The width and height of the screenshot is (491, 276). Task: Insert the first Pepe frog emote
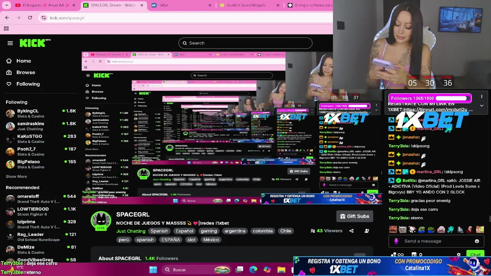point(422,230)
